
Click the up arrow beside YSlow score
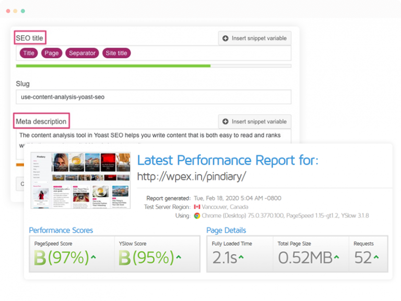pyautogui.click(x=179, y=257)
